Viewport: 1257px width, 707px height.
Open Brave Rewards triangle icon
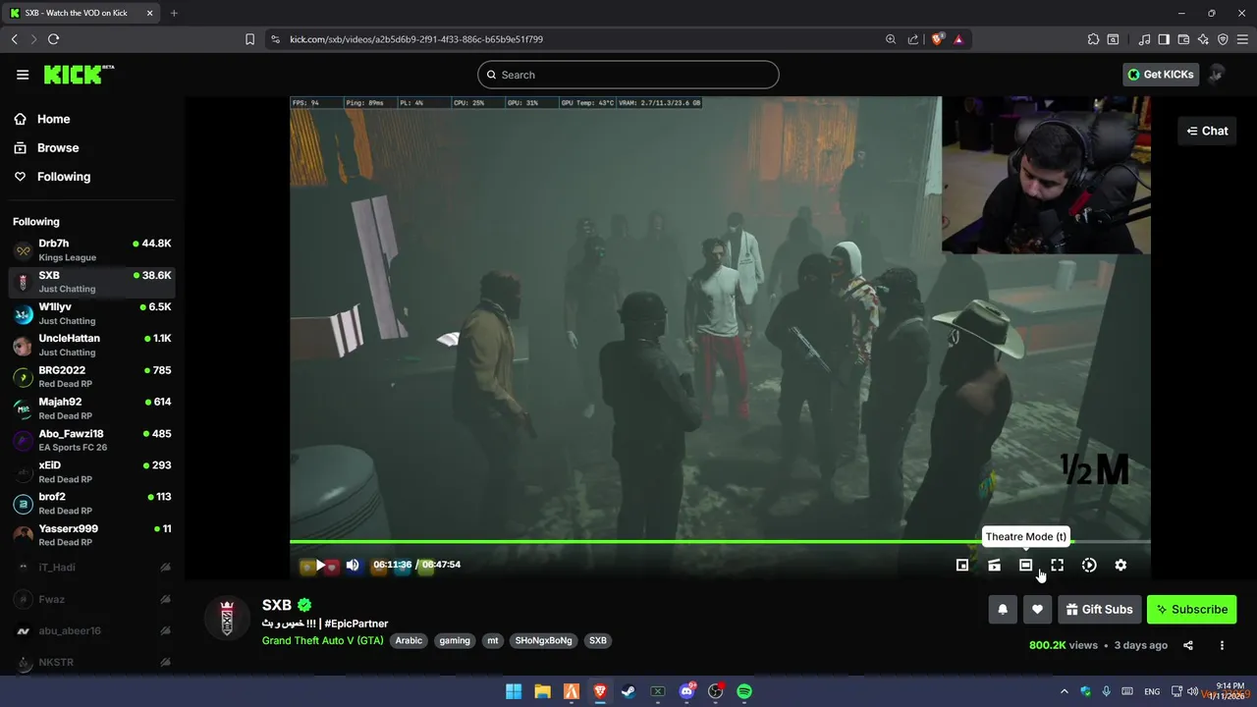coord(958,39)
